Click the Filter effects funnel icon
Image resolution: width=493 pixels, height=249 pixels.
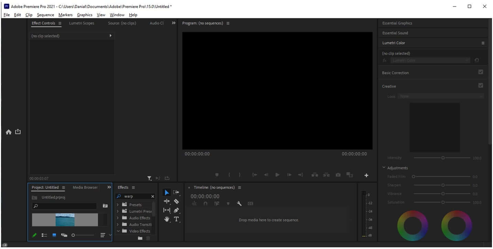(150, 178)
